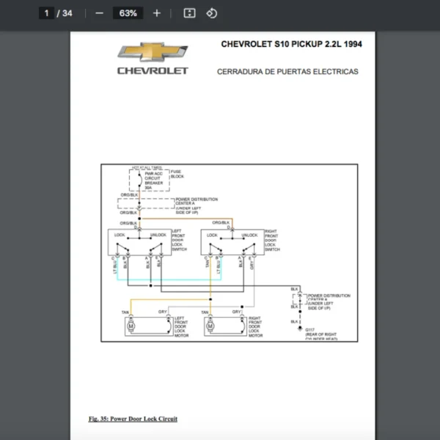Click the "RIGHT FRONT DOOR LOCK MOTOR" label

pos(256,326)
